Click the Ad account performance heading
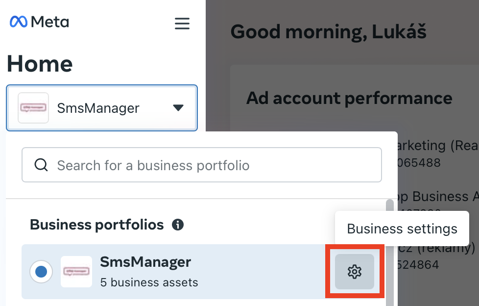479x306 pixels. (349, 98)
